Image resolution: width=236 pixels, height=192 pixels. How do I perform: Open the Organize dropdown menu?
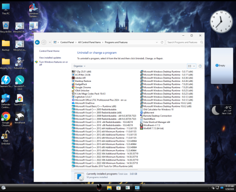(x=79, y=66)
